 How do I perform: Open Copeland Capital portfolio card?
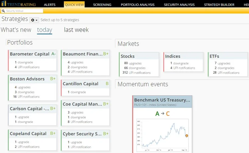pos(33,140)
